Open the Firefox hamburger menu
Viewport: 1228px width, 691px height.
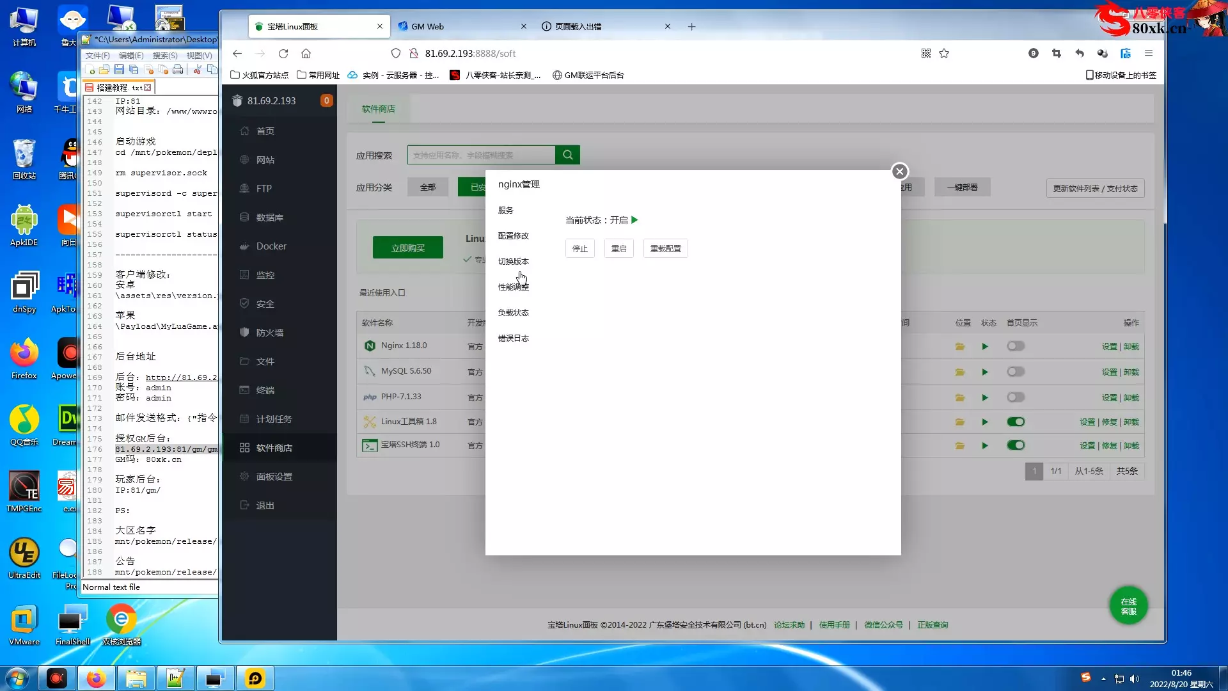(1149, 54)
